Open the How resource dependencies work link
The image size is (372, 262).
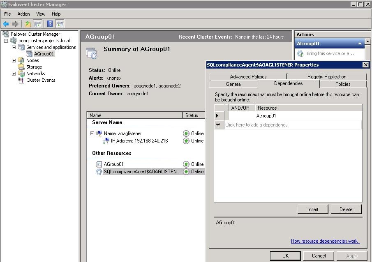pos(325,241)
